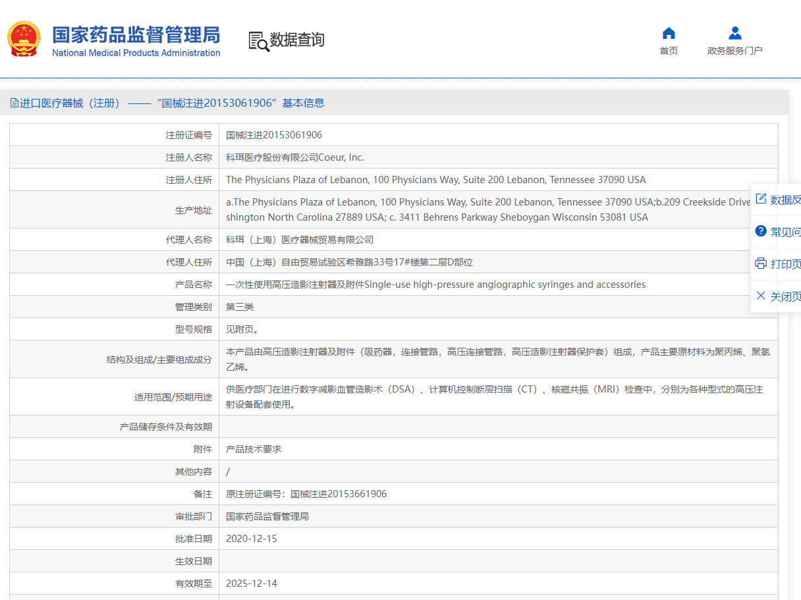Click the 管理类别 row label

click(x=194, y=307)
